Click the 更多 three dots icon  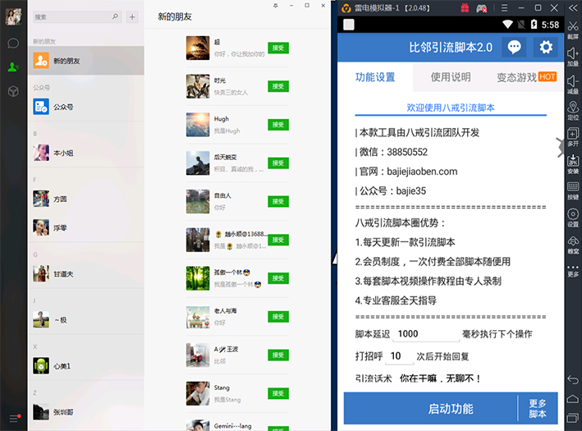[x=573, y=271]
